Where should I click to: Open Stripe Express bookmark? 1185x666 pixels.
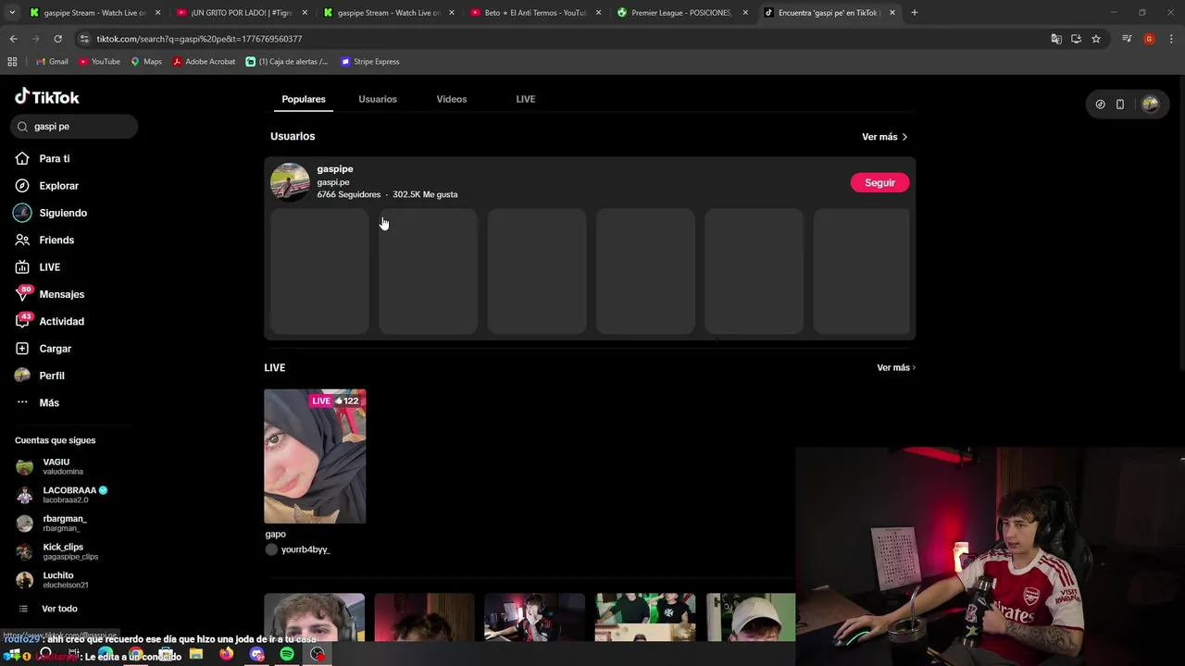point(370,61)
